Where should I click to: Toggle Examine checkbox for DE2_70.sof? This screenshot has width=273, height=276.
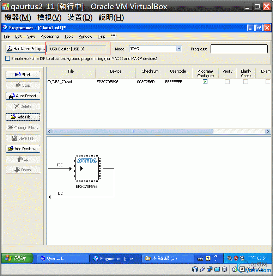pos(268,82)
